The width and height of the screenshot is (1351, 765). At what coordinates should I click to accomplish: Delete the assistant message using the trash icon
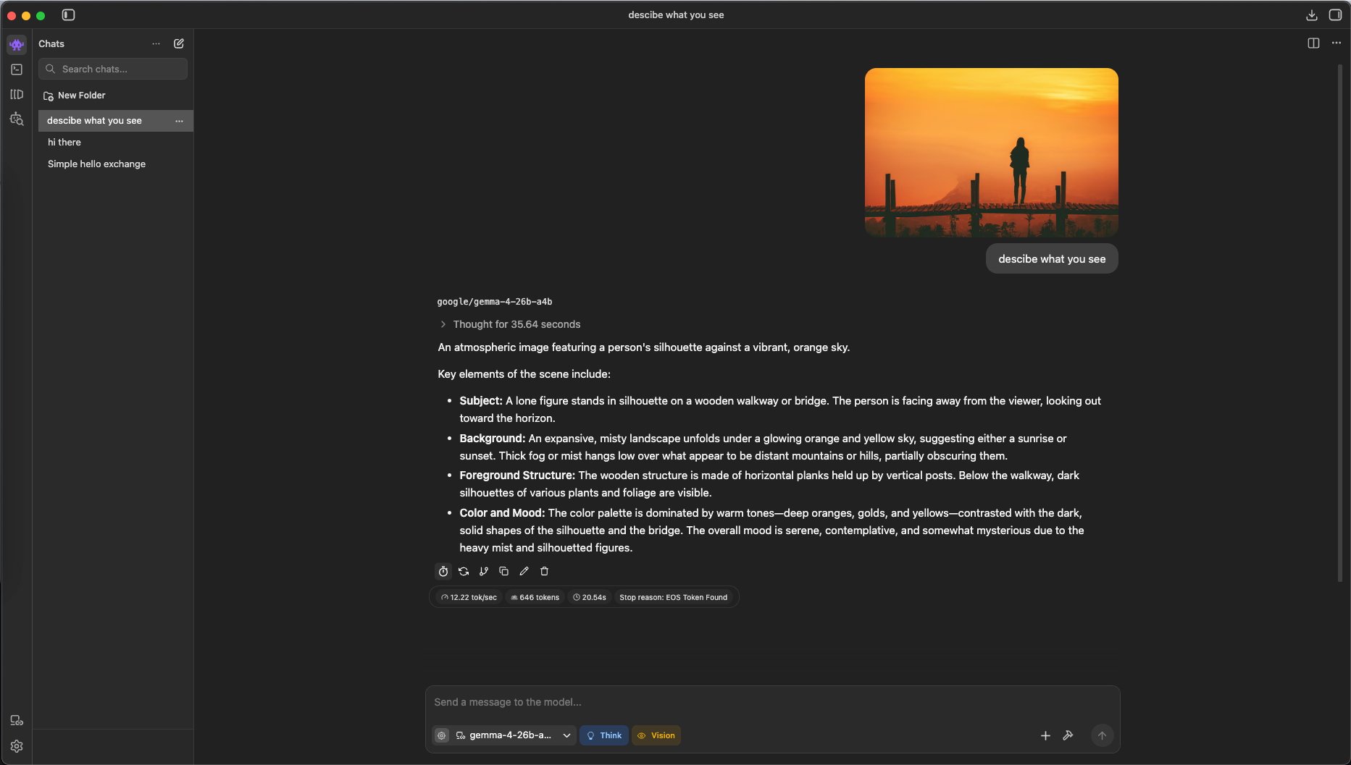click(545, 571)
